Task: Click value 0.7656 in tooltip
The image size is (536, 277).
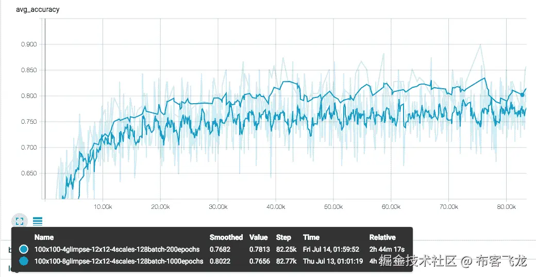Action: (259, 262)
